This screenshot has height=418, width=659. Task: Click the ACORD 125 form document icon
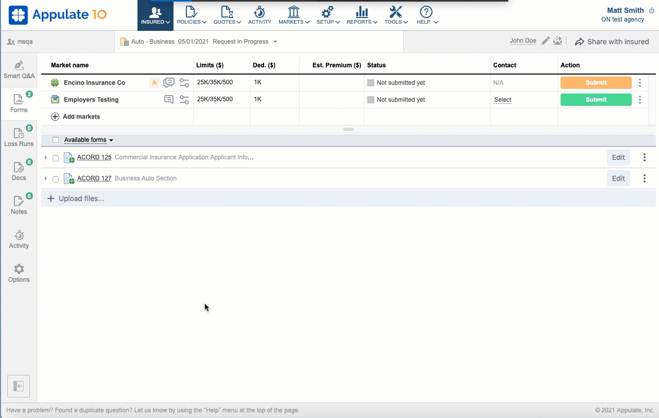69,158
